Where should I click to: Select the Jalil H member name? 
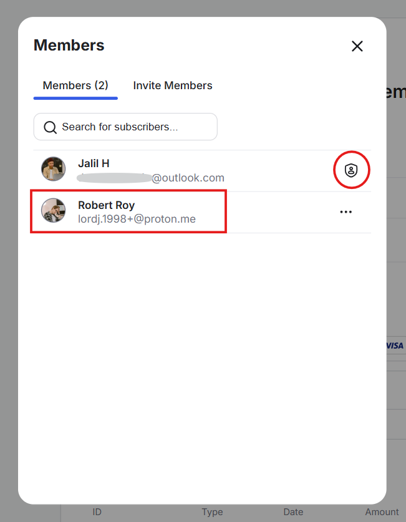pos(94,163)
